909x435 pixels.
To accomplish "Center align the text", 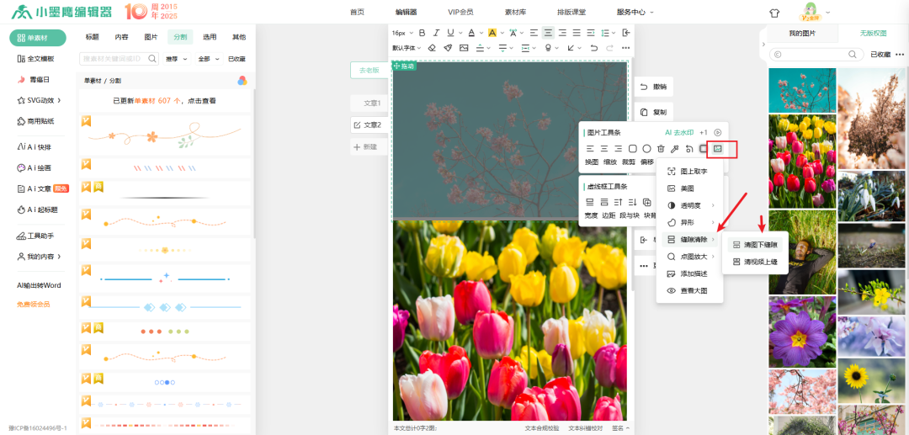I will 548,33.
